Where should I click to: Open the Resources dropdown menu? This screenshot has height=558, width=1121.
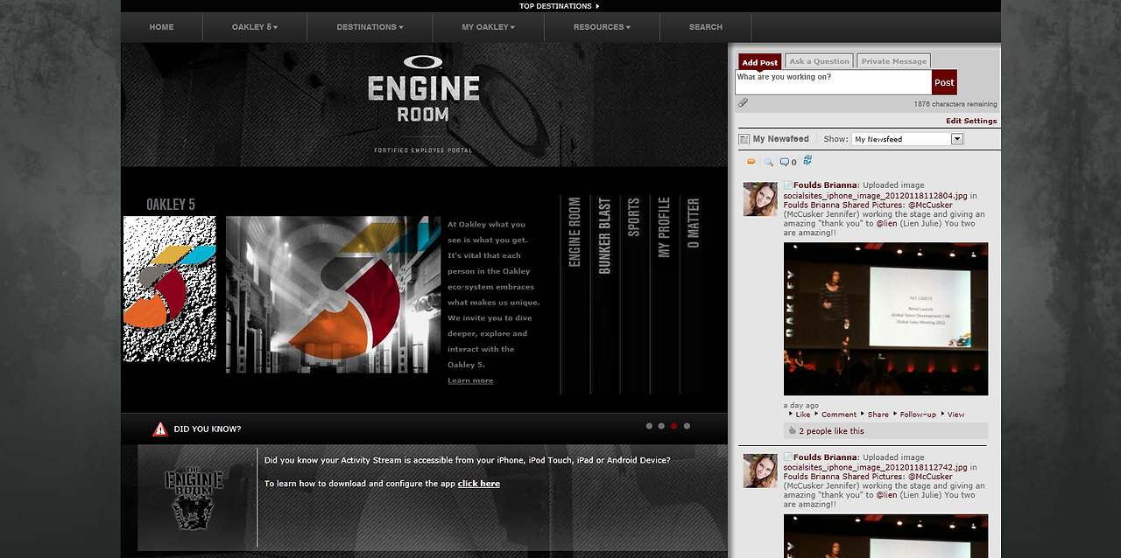click(602, 27)
